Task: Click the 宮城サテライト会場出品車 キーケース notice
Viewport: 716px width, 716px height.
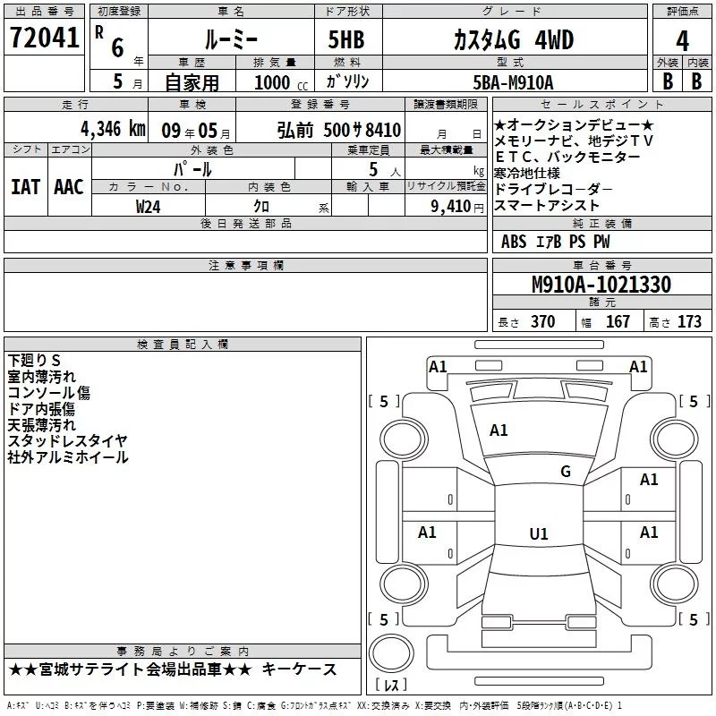Action: [173, 669]
